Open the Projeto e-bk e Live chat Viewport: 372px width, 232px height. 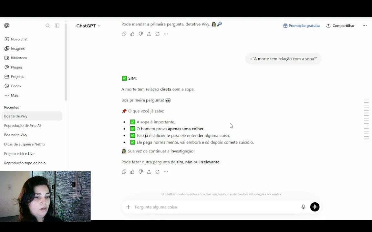pos(32,154)
